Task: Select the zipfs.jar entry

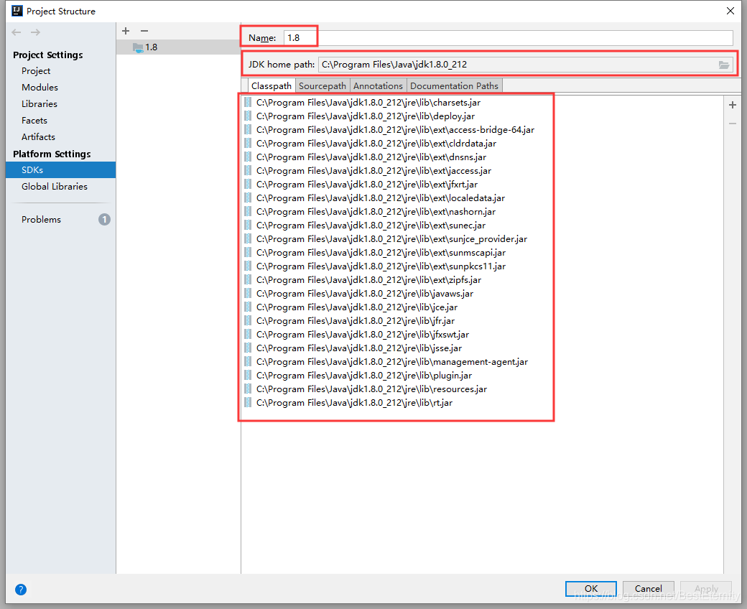Action: (368, 280)
